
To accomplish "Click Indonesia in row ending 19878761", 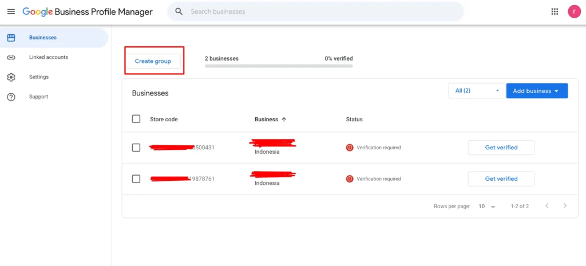I will pos(267,183).
